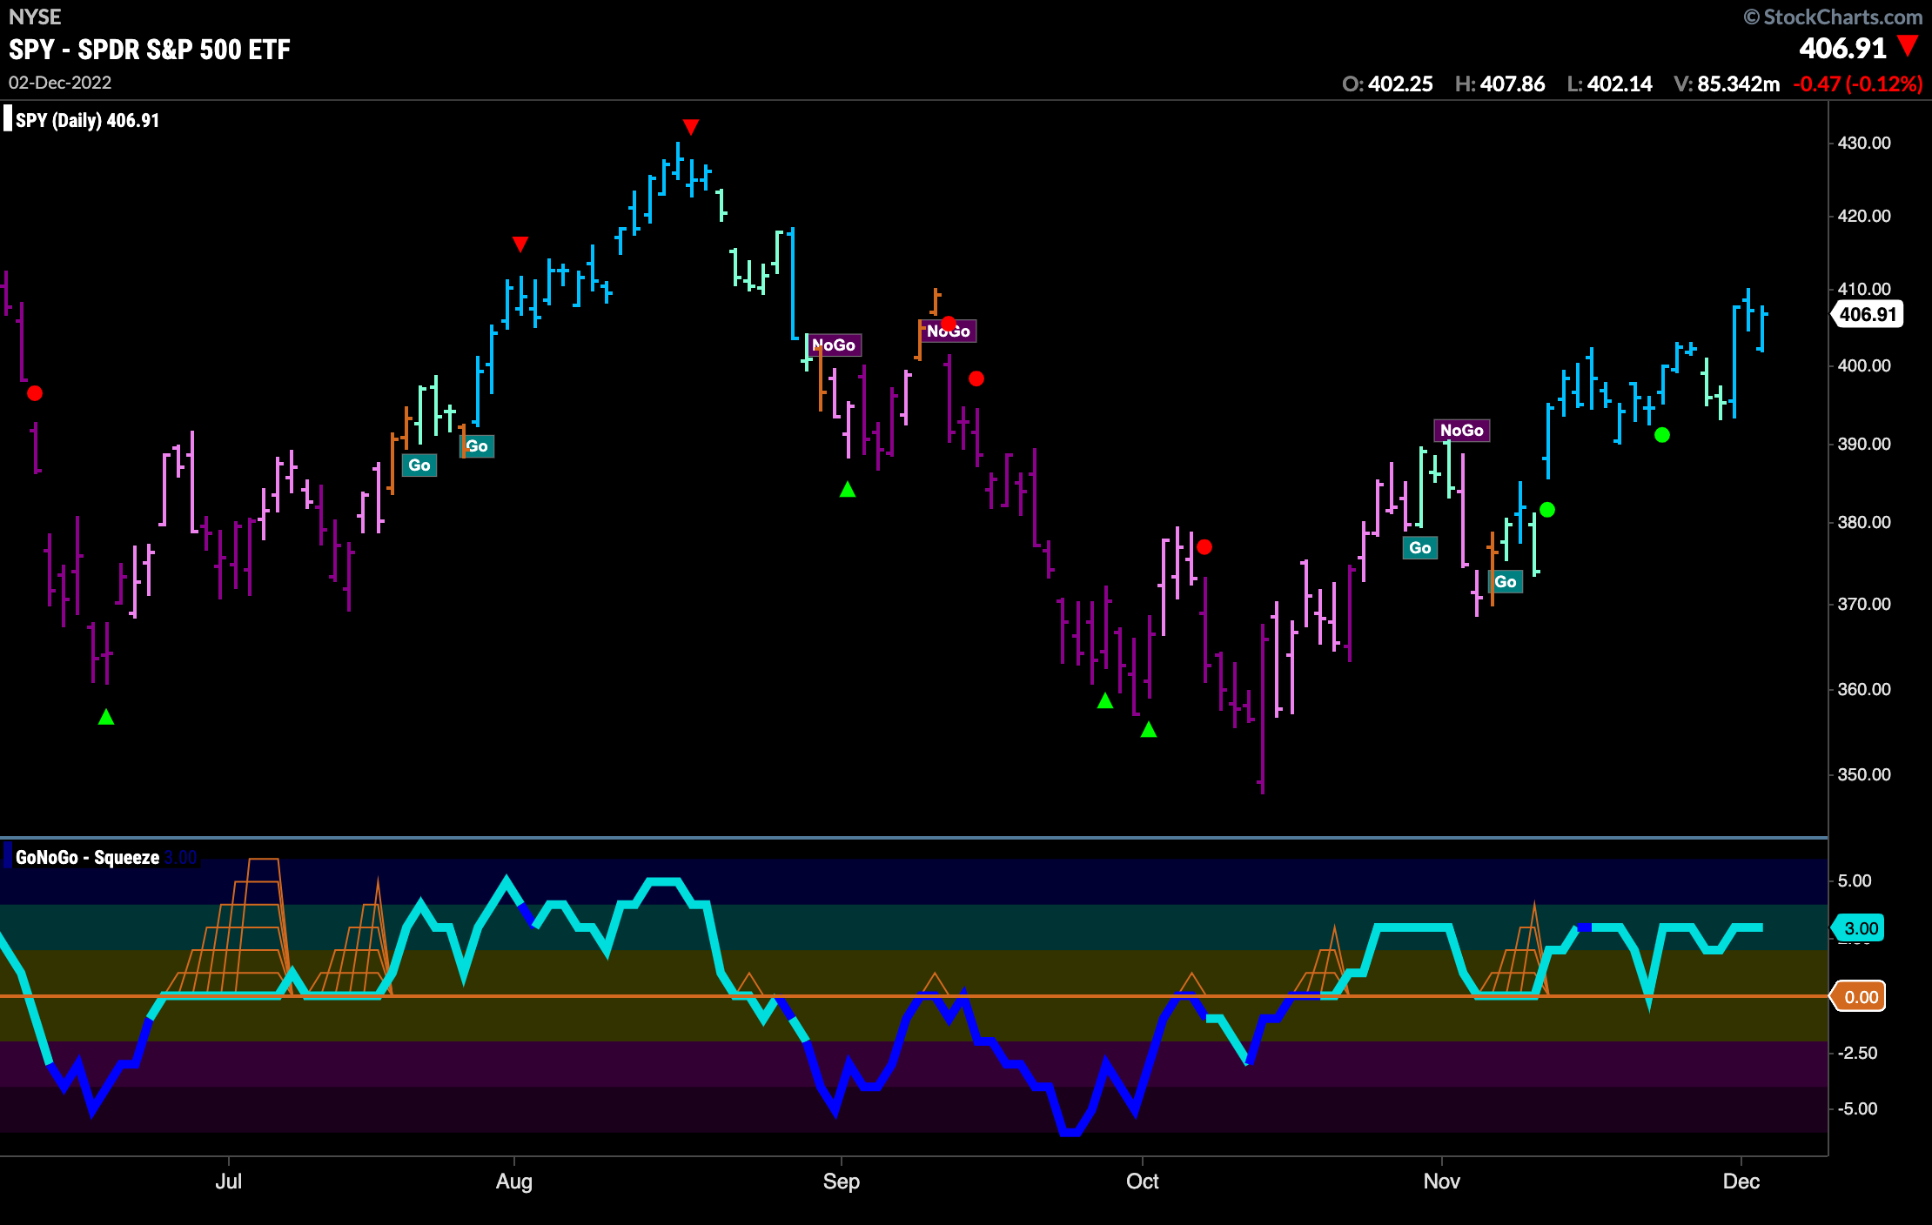Screen dimensions: 1932x1225
Task: Click the high price H: 407.86
Action: pos(1500,84)
